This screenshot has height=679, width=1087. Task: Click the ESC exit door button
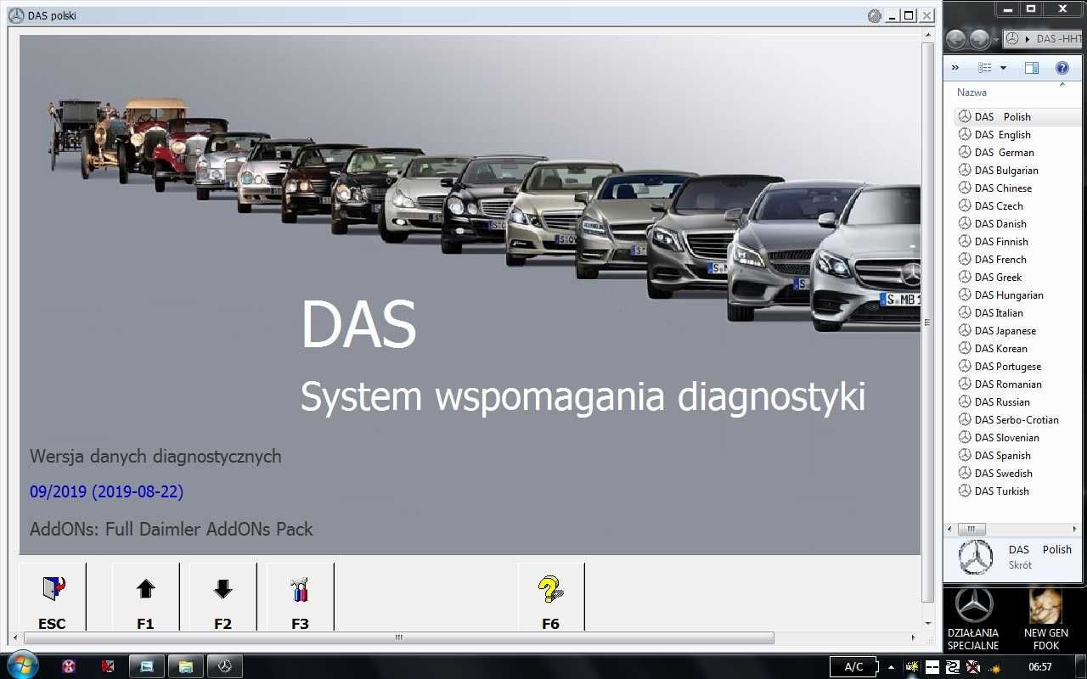[52, 598]
